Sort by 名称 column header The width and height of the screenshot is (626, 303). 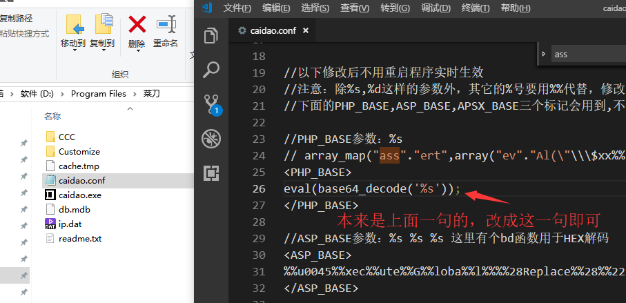click(x=52, y=116)
